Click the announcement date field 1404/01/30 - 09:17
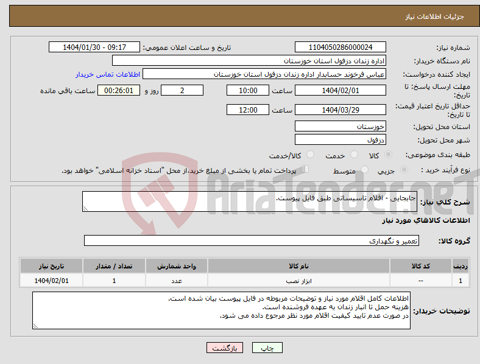This screenshot has width=480, height=364. point(94,47)
